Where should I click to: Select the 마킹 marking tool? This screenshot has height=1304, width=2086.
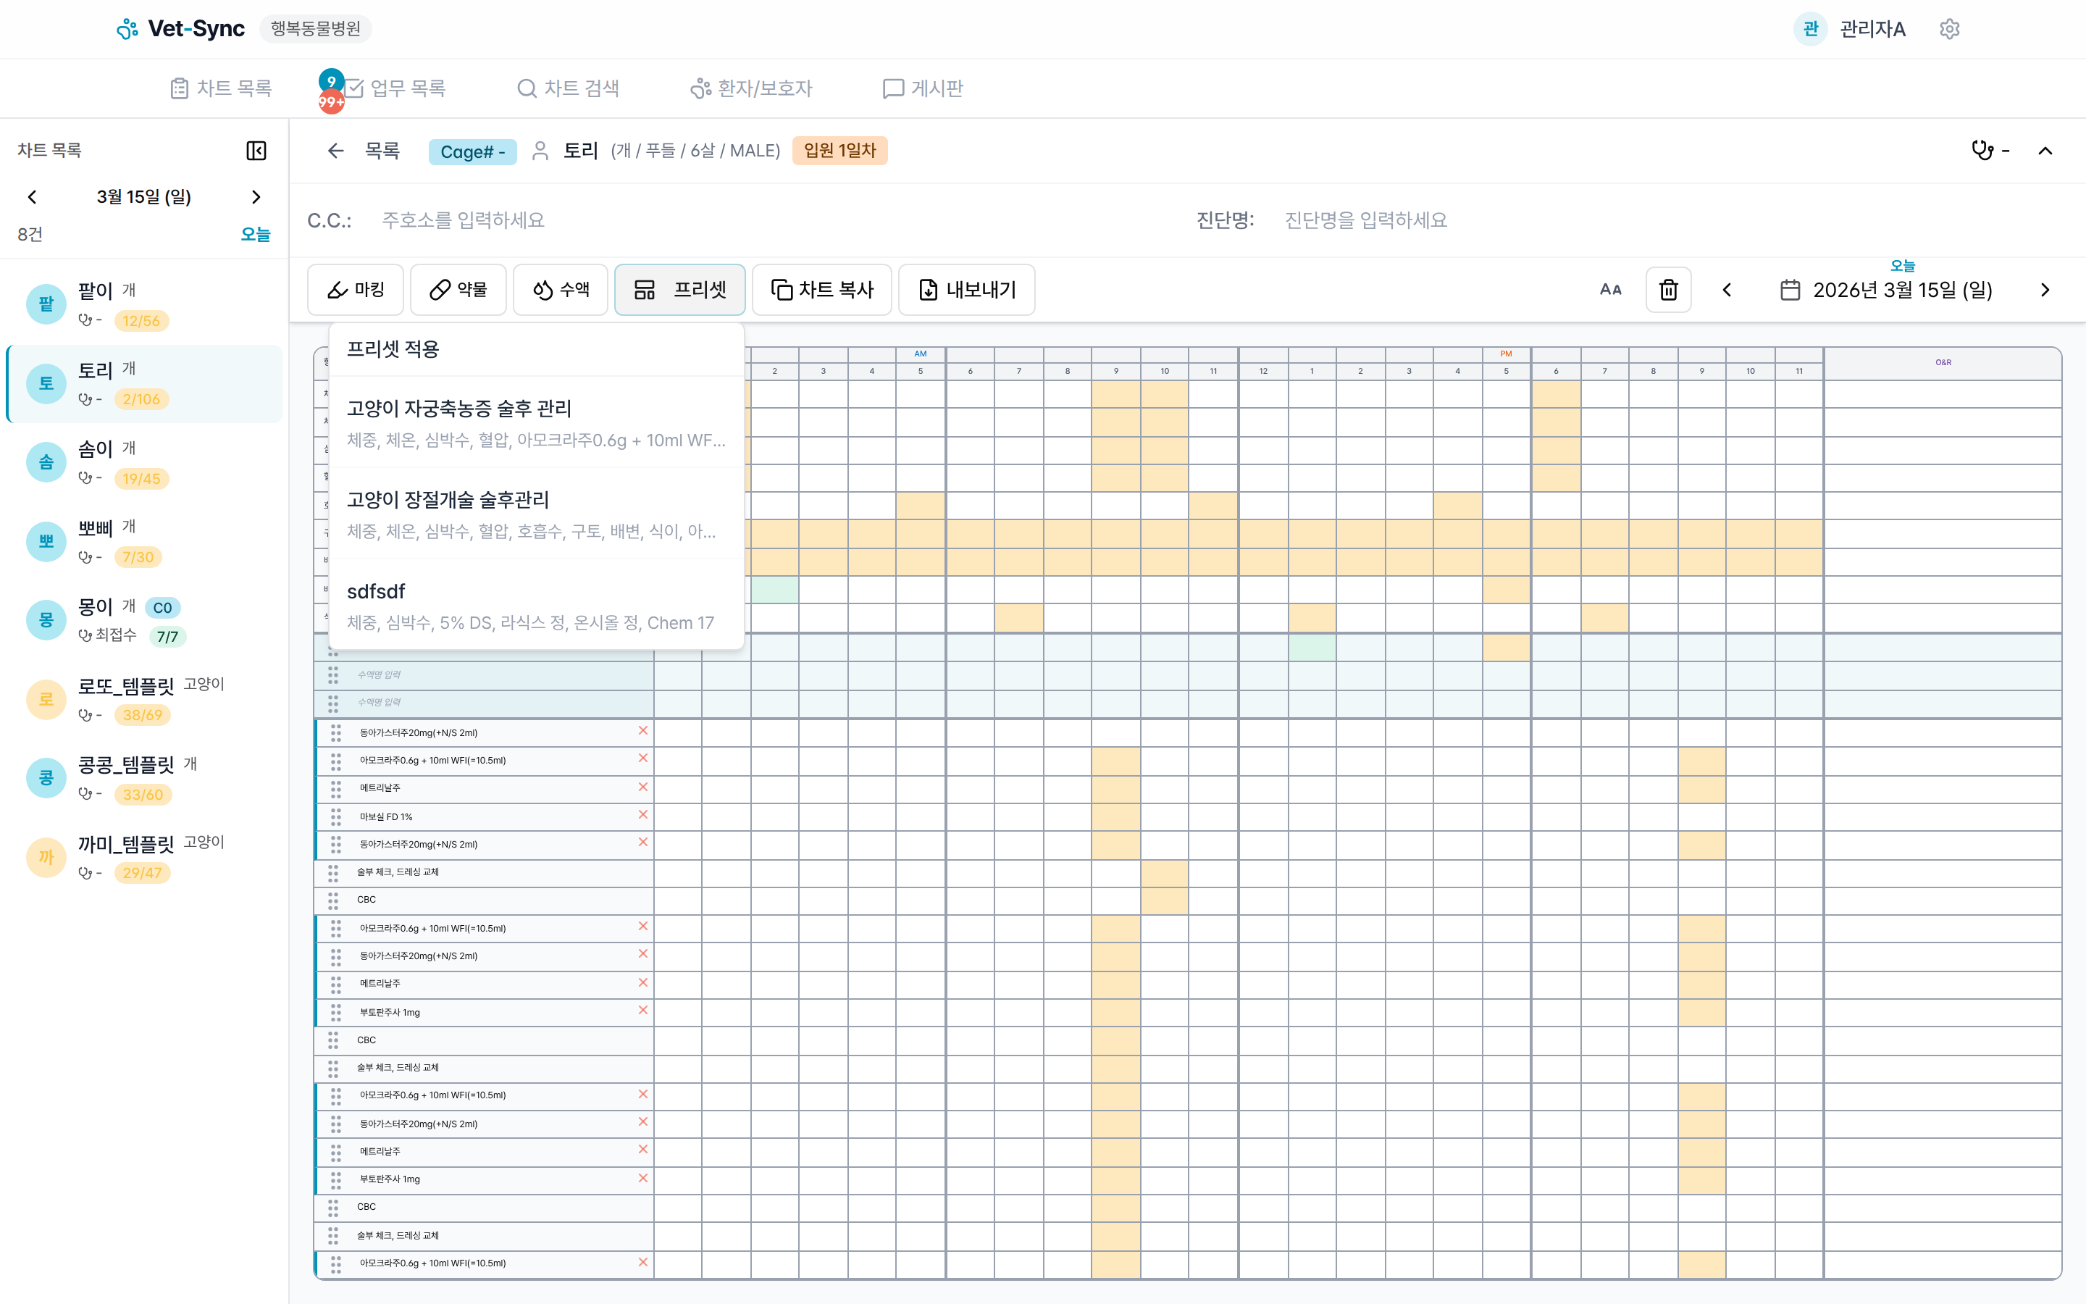click(355, 290)
